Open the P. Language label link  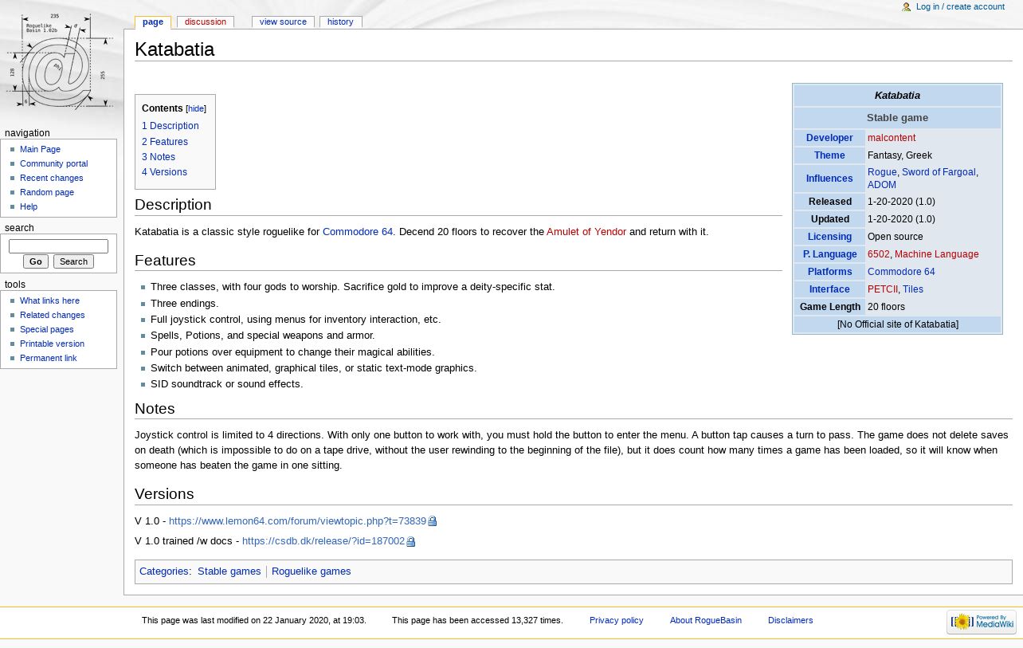[829, 254]
